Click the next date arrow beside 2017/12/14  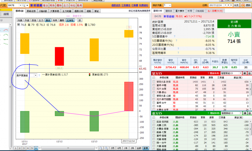click(x=231, y=5)
